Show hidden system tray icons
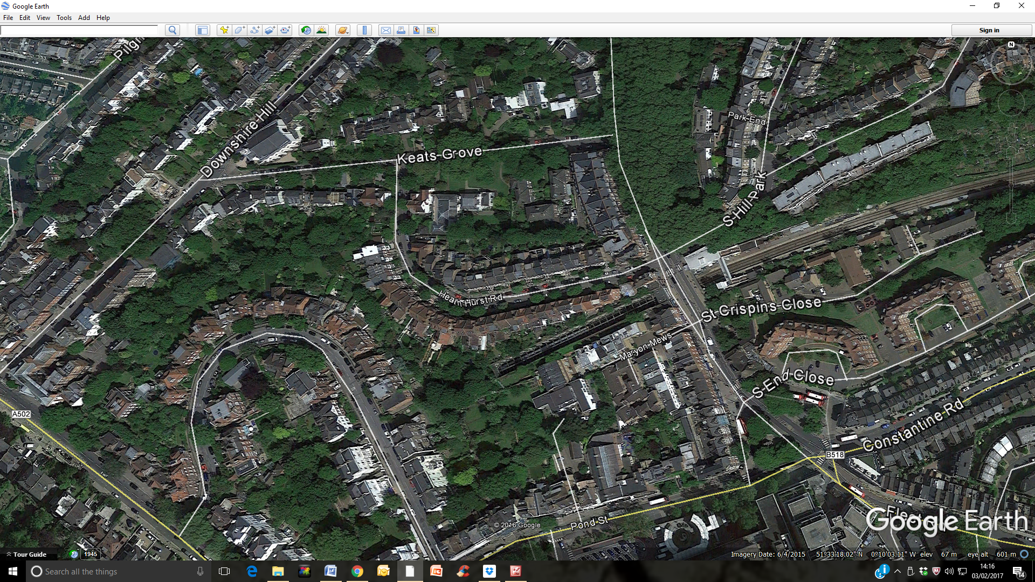The width and height of the screenshot is (1035, 582). 898,571
